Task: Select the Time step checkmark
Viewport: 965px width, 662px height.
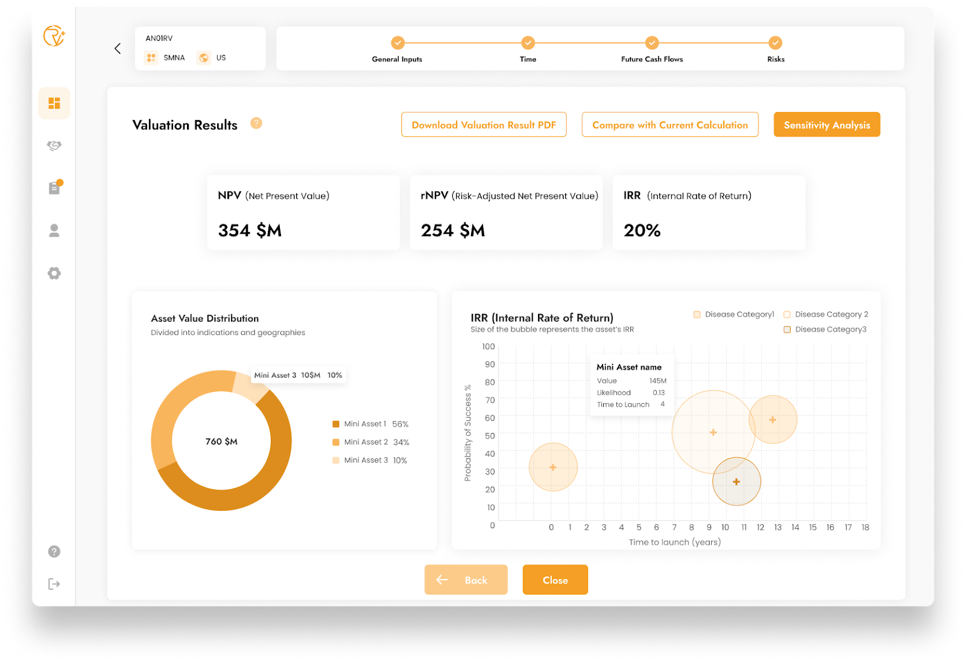Action: 528,43
